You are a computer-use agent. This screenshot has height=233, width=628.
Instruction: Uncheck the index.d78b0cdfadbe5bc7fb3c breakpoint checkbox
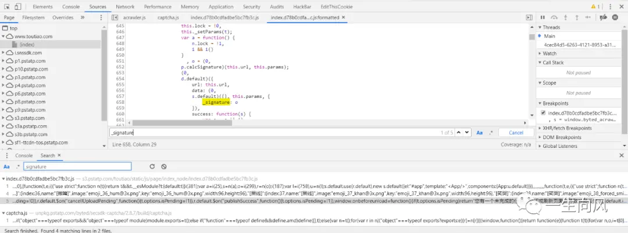(x=543, y=113)
